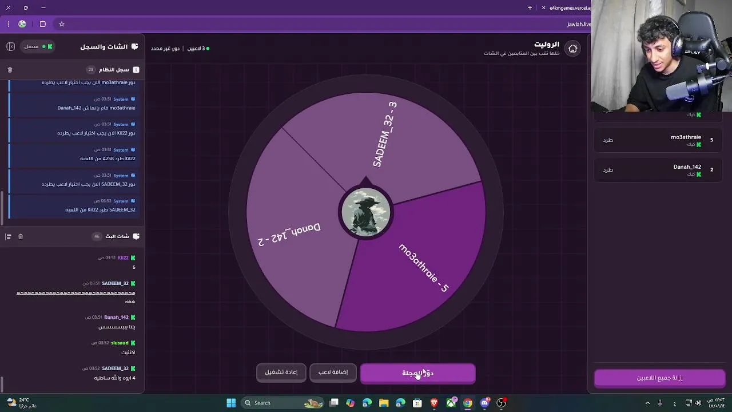Clear the system log with trash icon
Screen dimensions: 732x412
[x=10, y=70]
